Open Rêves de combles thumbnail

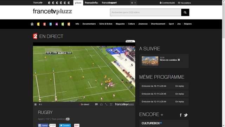coord(150,61)
